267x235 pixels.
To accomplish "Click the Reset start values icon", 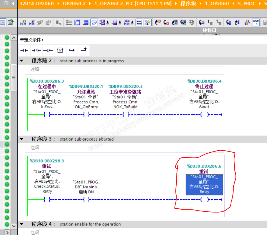I will [x=58, y=22].
